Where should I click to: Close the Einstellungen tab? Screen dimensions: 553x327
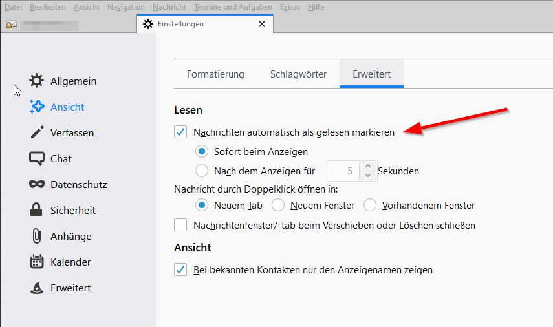pos(262,24)
